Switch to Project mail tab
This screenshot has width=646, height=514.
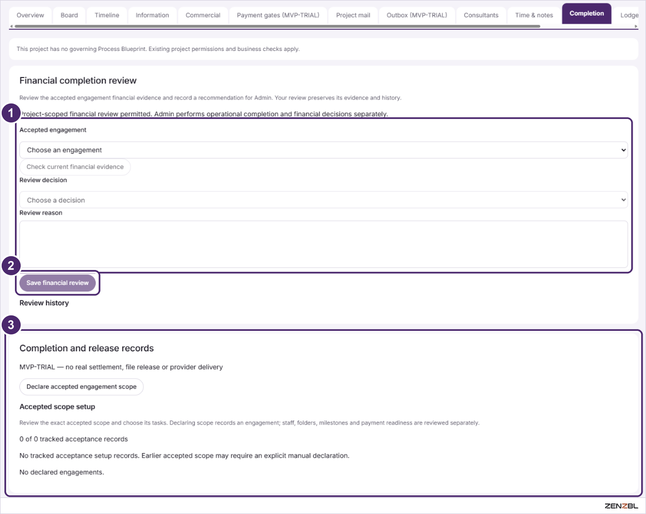coord(353,15)
